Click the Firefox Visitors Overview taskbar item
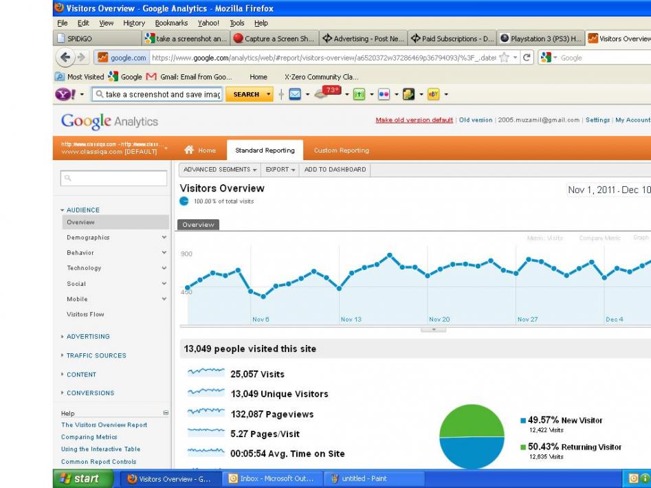This screenshot has width=651, height=488. click(170, 478)
